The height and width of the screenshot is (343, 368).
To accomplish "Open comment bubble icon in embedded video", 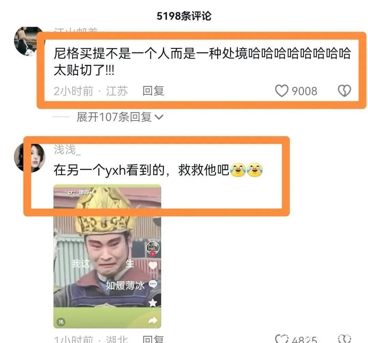I will click(x=153, y=284).
